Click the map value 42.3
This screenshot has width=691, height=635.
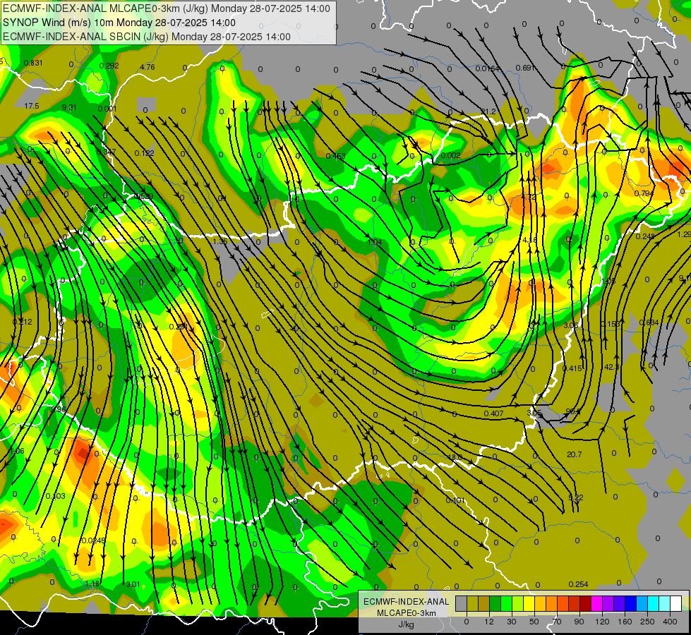click(612, 367)
